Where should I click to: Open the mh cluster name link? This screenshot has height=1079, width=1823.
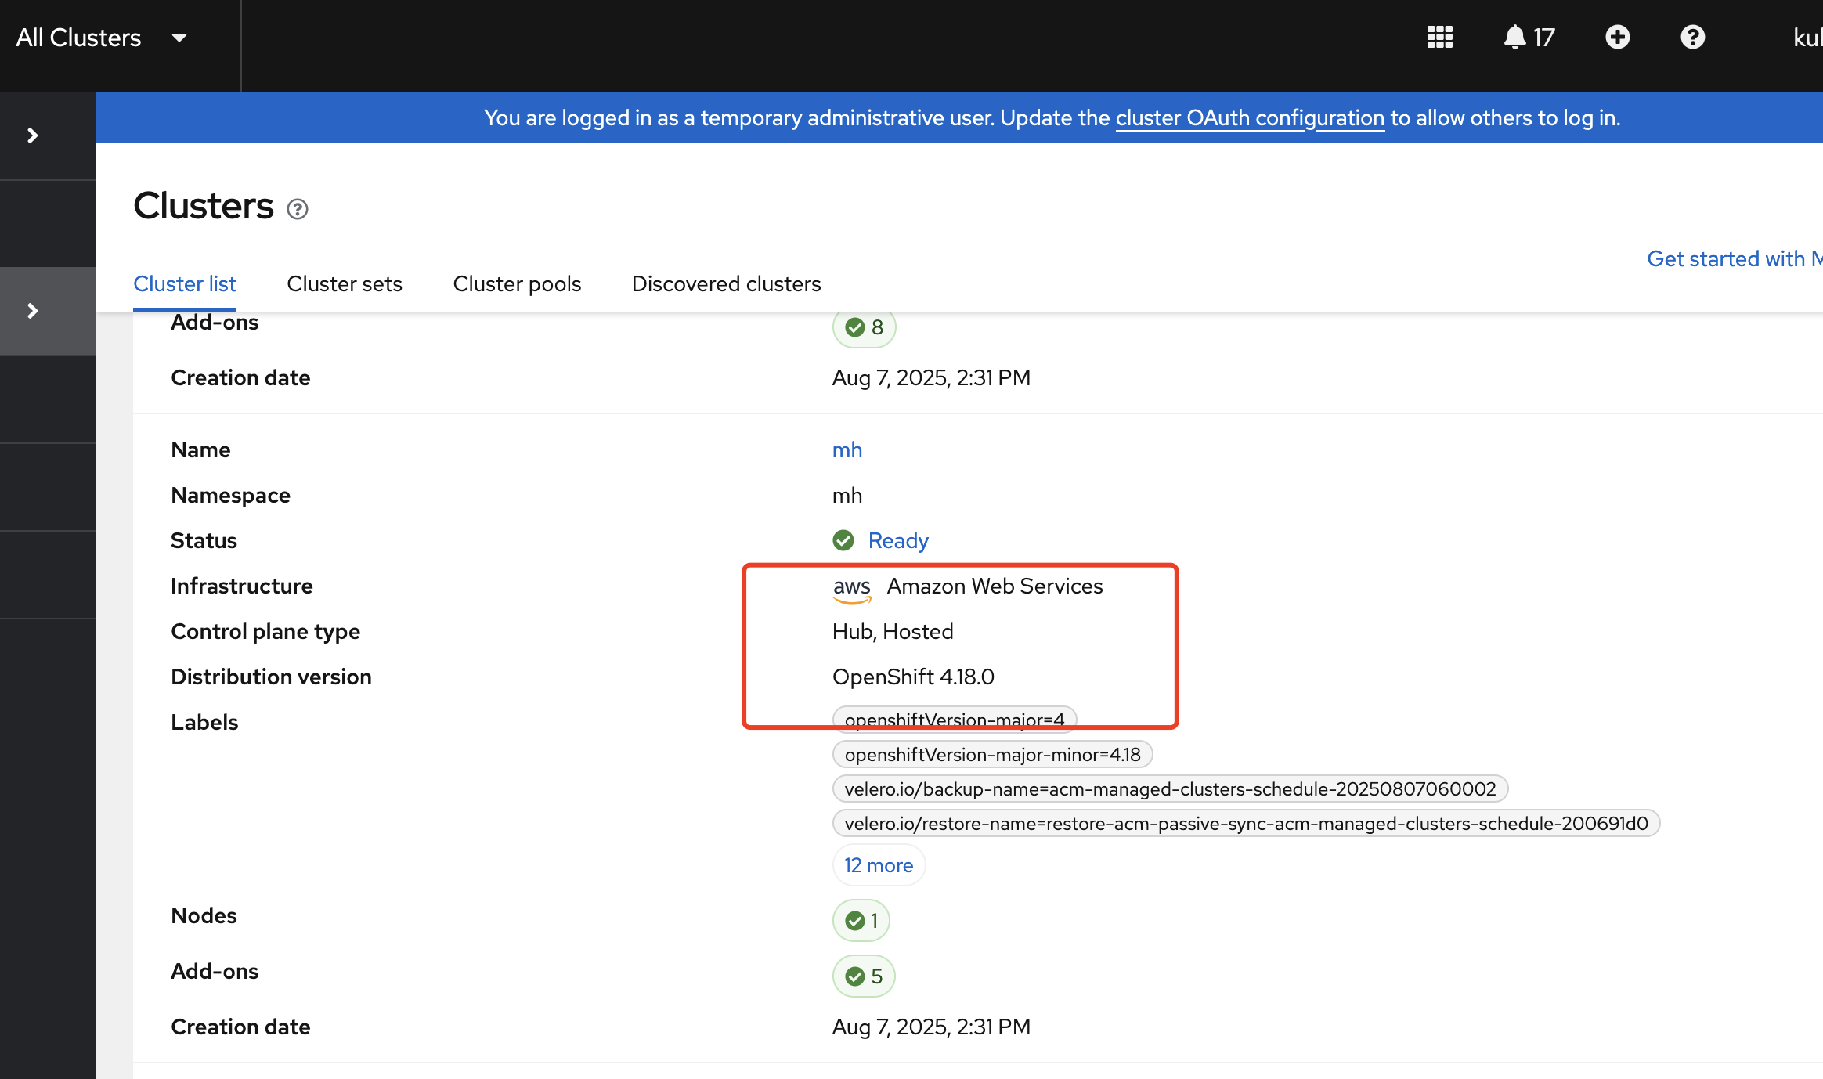coord(847,449)
